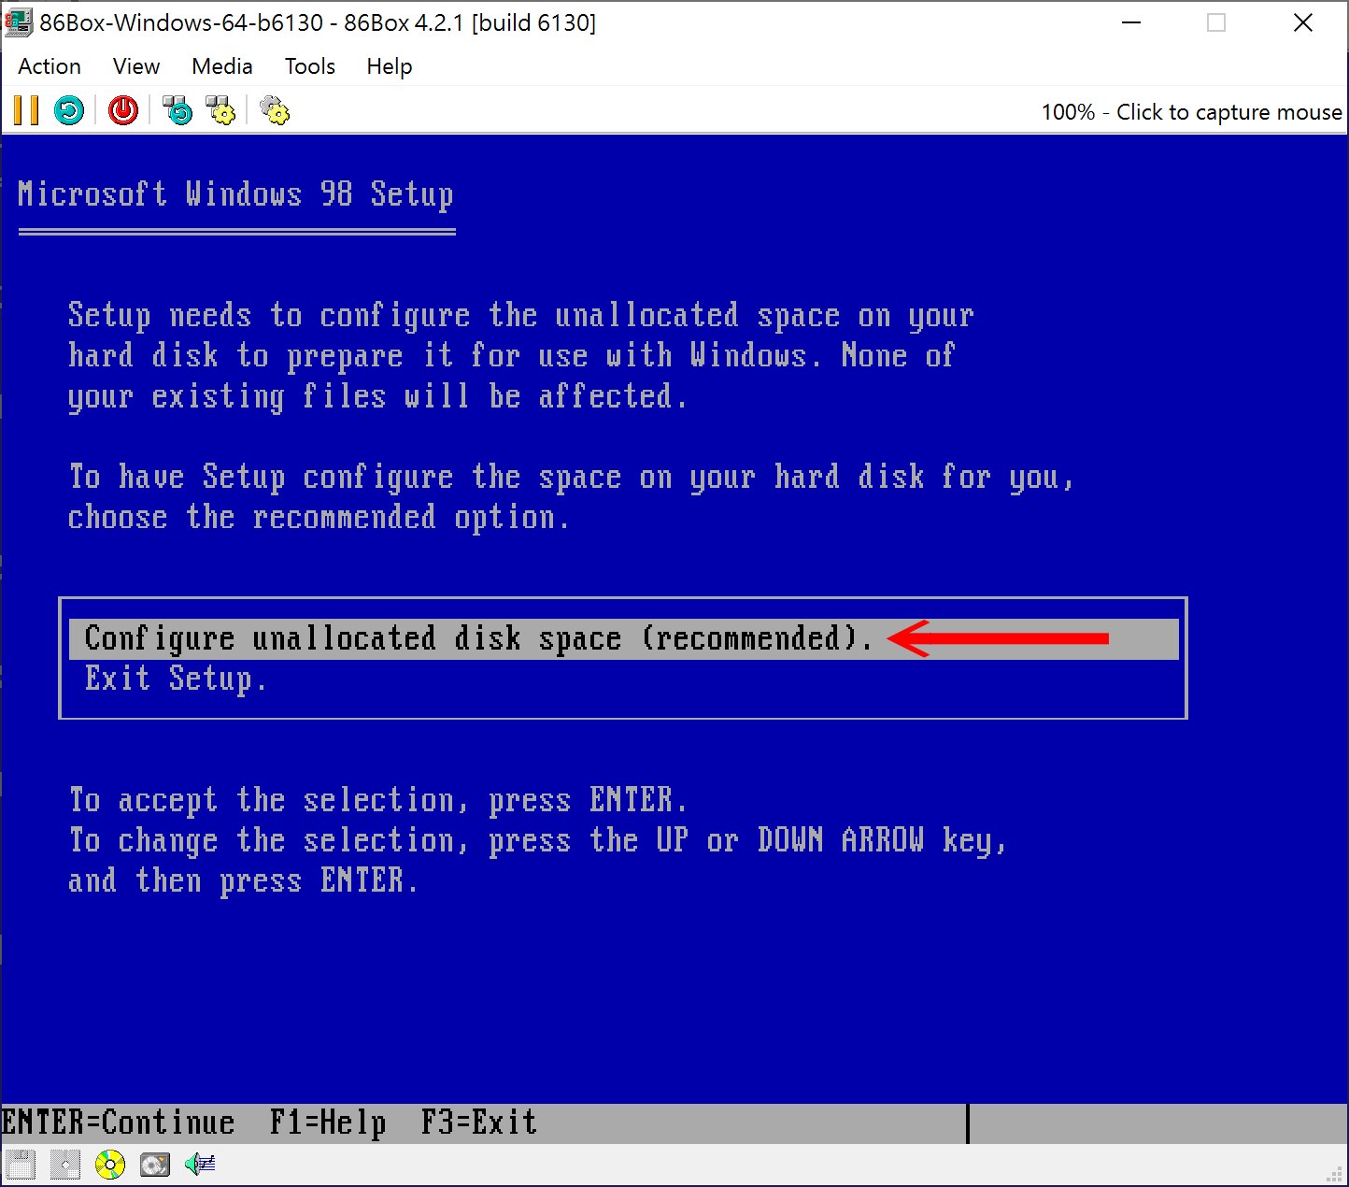Click the red ACPI power-off icon

coord(122,111)
